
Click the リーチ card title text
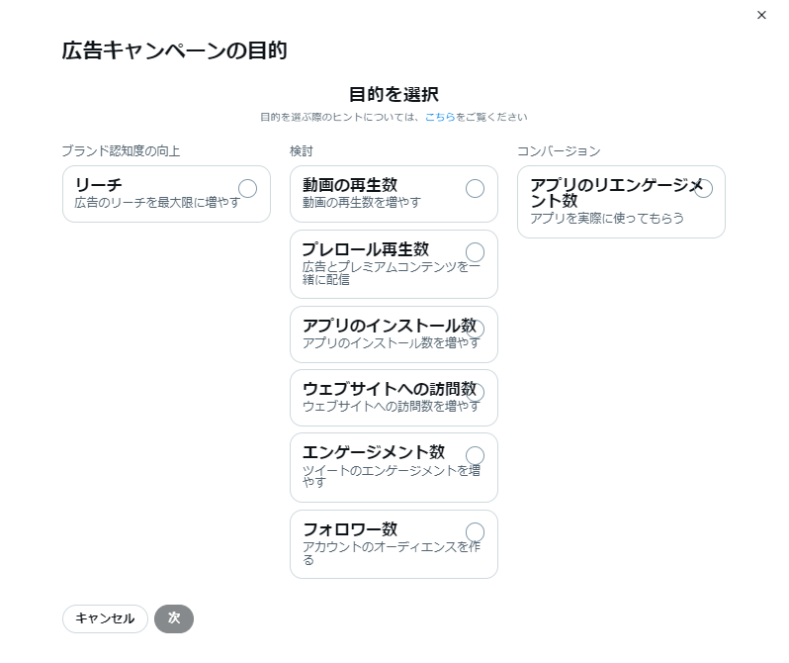tap(99, 185)
